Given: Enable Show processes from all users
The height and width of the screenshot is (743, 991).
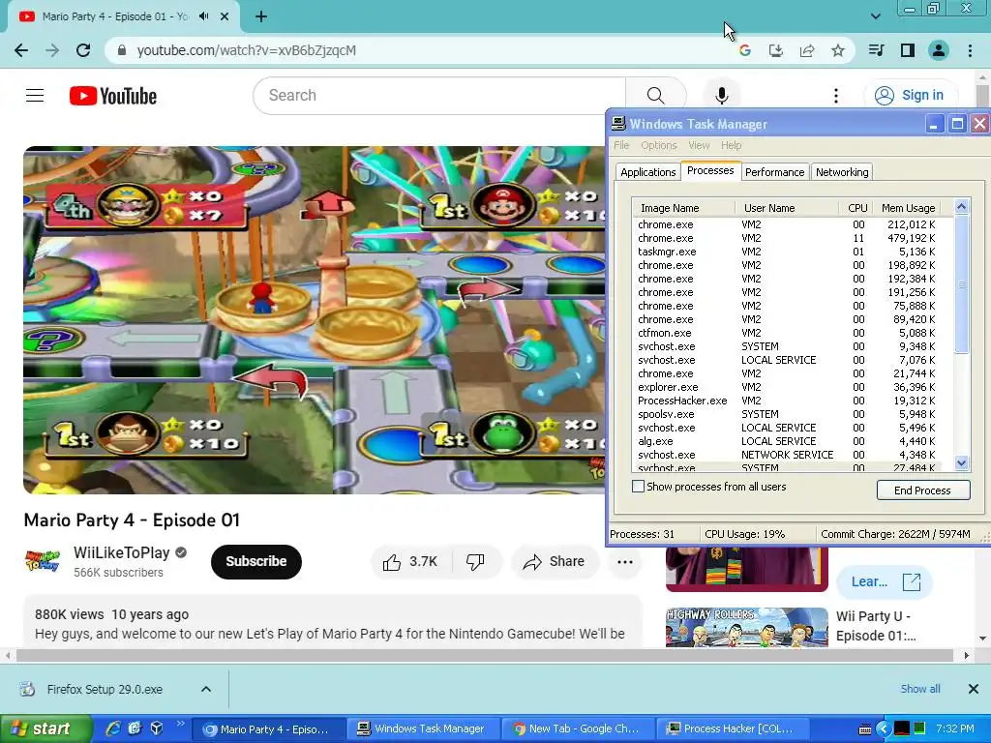Looking at the screenshot, I should [639, 487].
